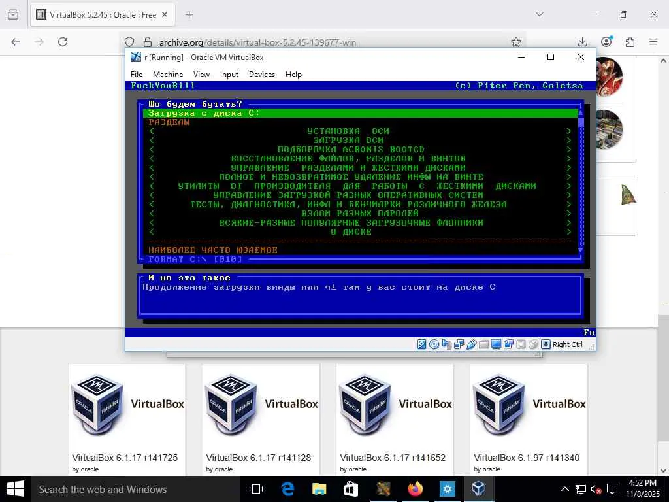Select the 'УСТАНОВКА ОСИ' menu row
Viewport: 669px width, 502px height.
361,131
